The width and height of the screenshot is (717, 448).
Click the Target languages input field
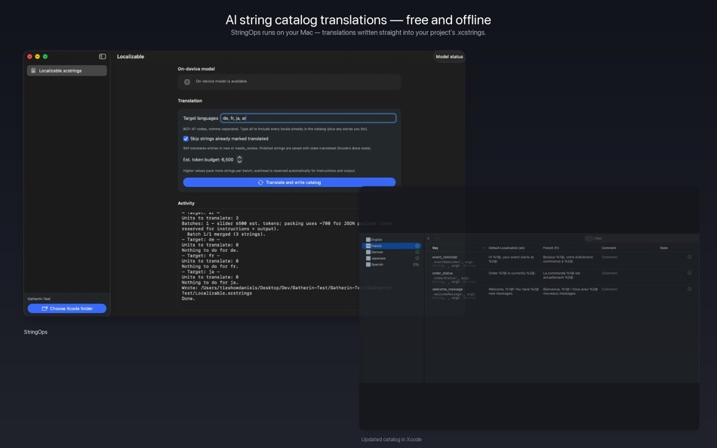(x=308, y=118)
